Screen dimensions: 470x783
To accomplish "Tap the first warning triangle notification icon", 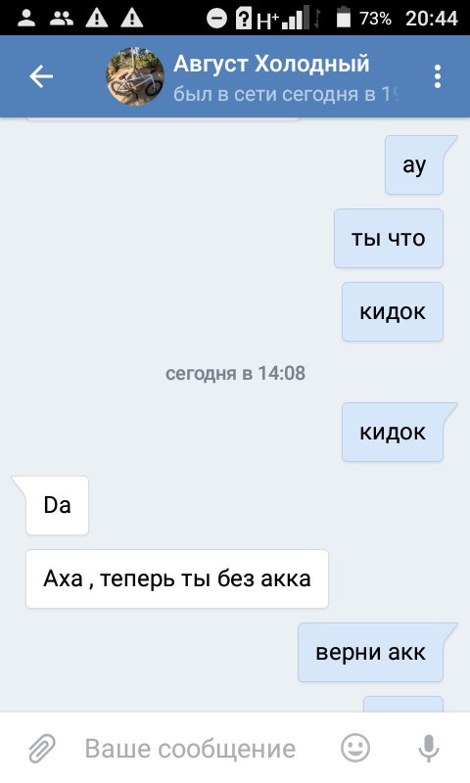I will (x=96, y=19).
